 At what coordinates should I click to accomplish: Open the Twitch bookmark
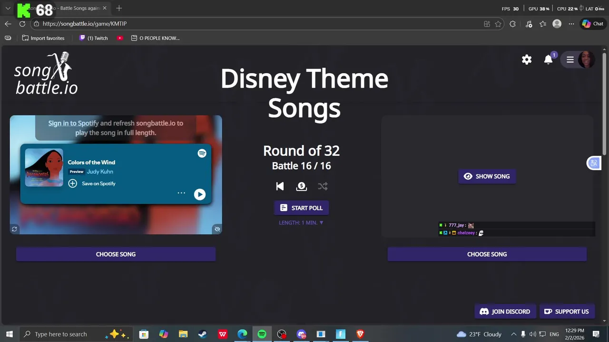[93, 38]
